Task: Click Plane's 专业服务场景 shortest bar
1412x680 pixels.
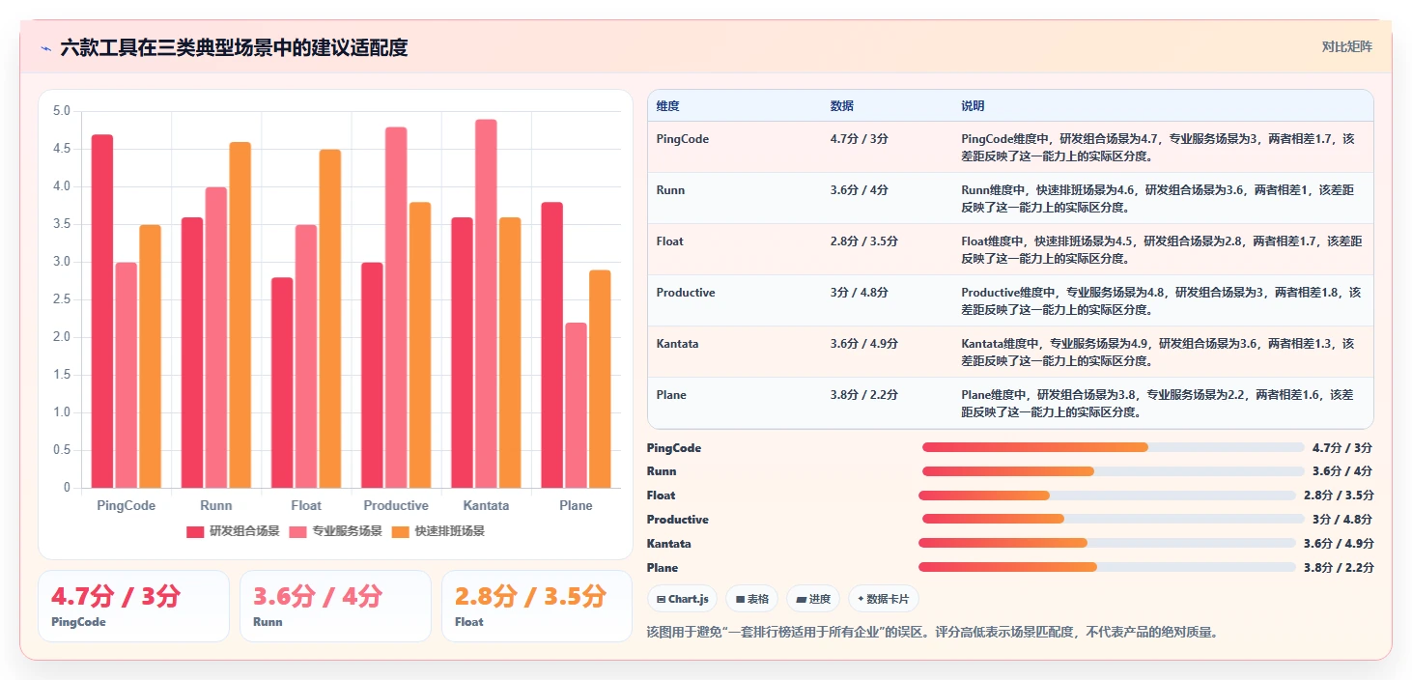Action: [576, 405]
